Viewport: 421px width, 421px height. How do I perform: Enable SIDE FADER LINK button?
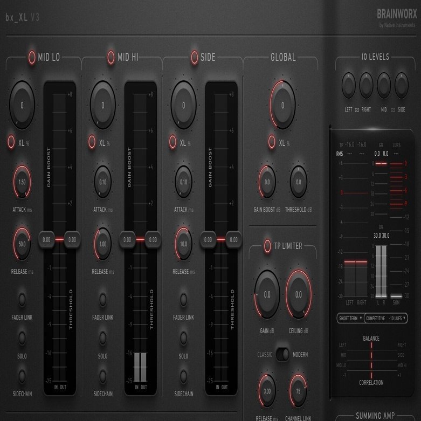[x=184, y=299]
